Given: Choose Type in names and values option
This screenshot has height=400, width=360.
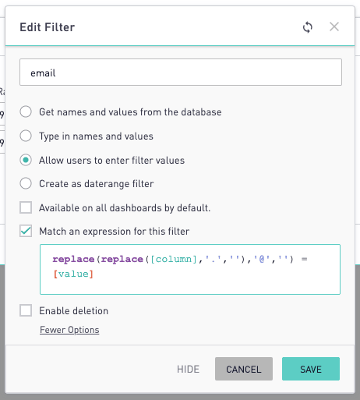Looking at the screenshot, I should point(26,136).
